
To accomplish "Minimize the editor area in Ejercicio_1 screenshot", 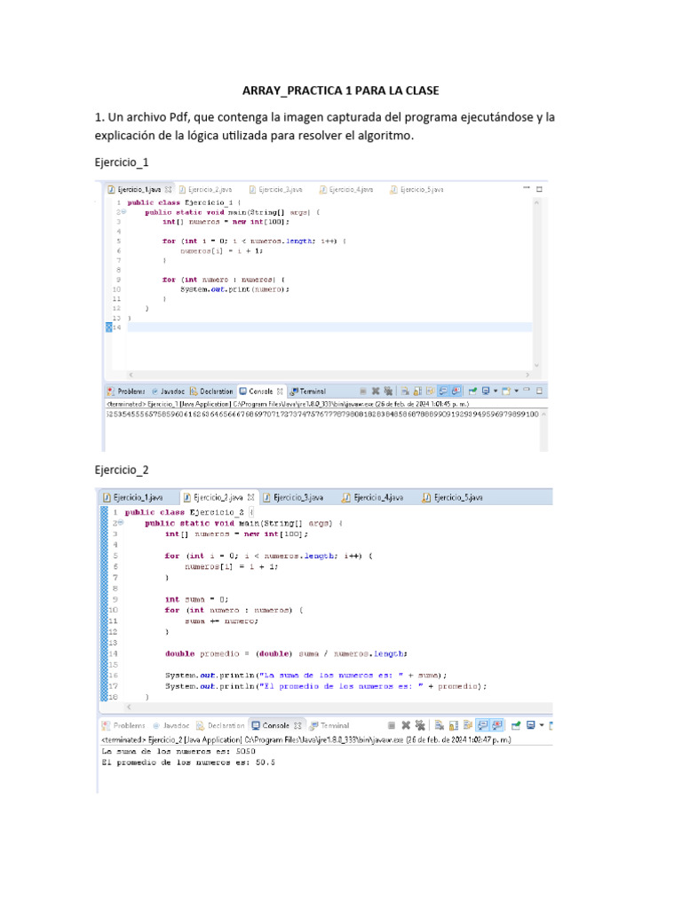I will click(527, 187).
